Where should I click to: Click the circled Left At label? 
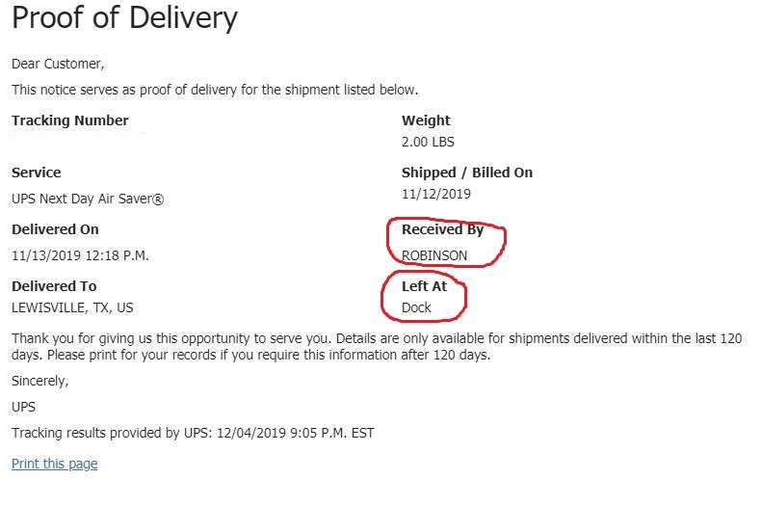pyautogui.click(x=424, y=286)
